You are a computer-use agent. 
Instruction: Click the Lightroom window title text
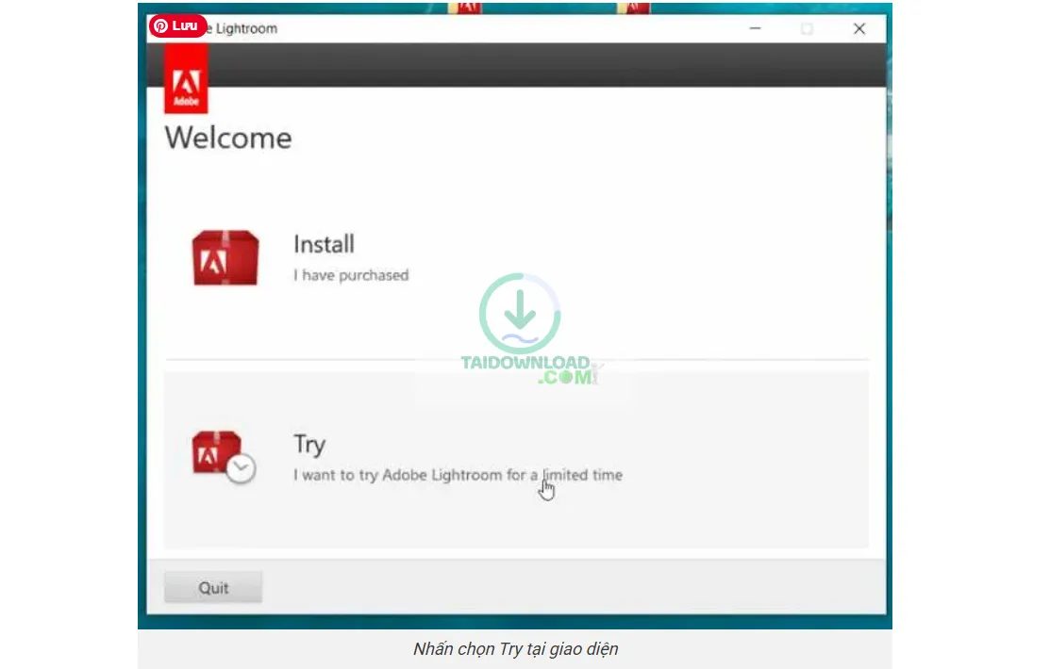(243, 28)
